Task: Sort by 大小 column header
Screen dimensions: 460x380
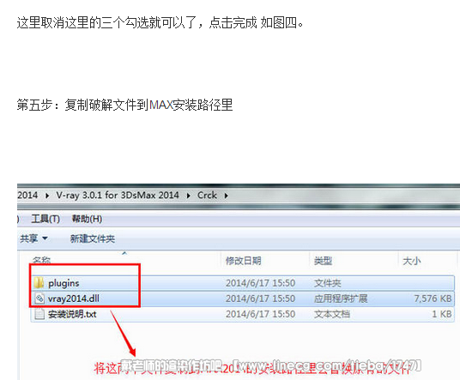Action: pos(412,261)
